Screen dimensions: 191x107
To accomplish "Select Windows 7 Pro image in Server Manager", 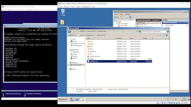I will pos(141,25).
